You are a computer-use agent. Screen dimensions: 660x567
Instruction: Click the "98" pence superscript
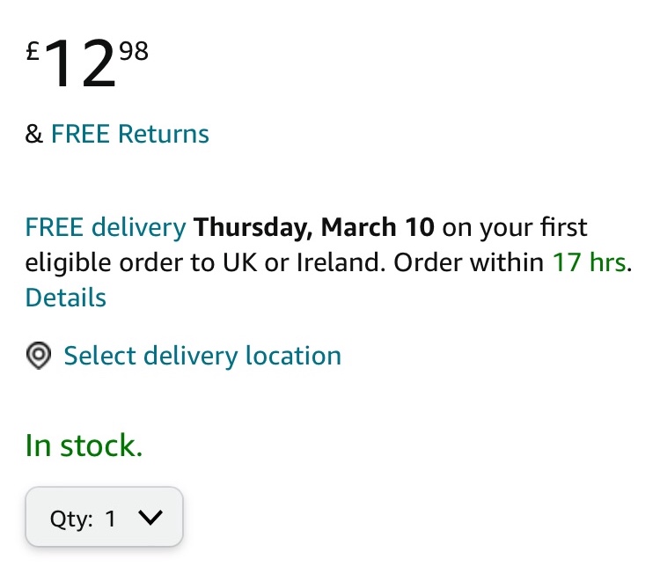134,52
